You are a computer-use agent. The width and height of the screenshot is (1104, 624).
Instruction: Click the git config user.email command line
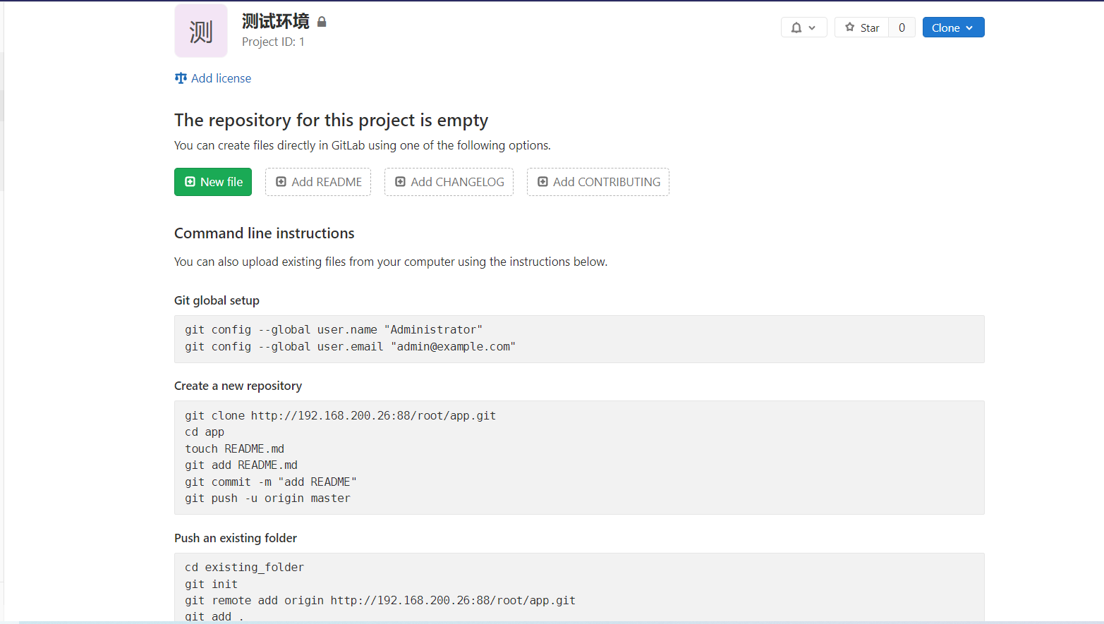pyautogui.click(x=350, y=347)
